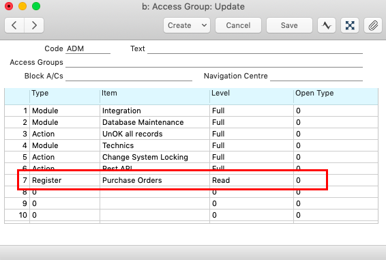The image size is (386, 260).
Task: Go to next record arrow
Action: (34, 25)
